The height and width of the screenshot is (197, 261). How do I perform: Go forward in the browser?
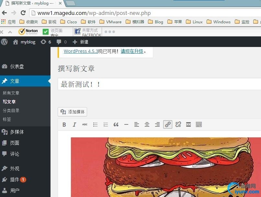(14, 13)
